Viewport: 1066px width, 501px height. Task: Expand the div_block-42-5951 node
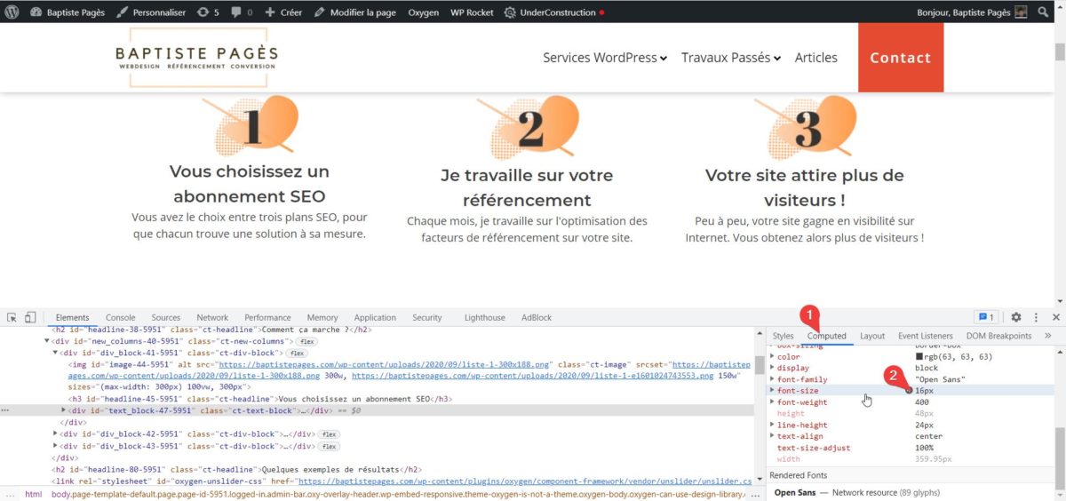tap(55, 434)
